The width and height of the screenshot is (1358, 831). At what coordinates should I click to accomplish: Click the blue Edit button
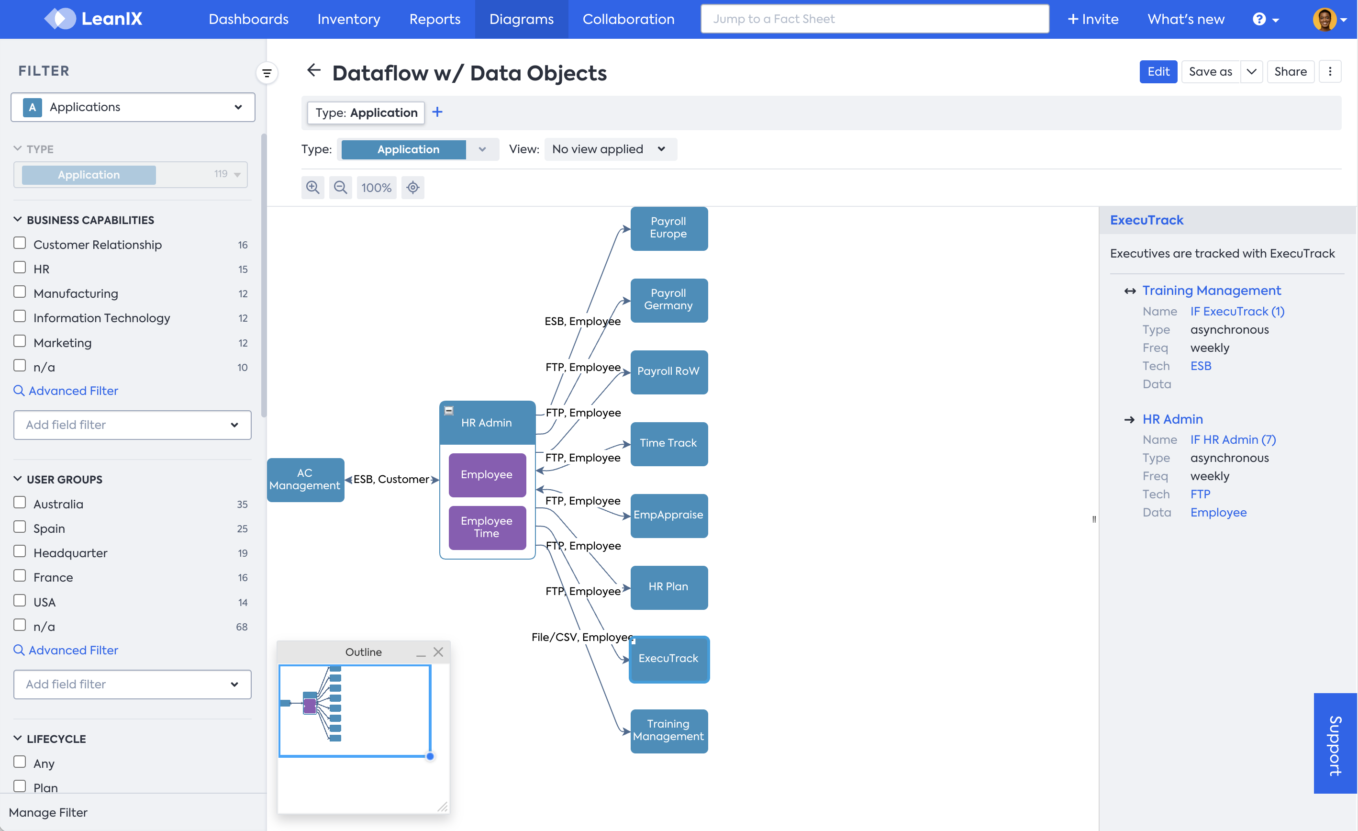pos(1158,72)
